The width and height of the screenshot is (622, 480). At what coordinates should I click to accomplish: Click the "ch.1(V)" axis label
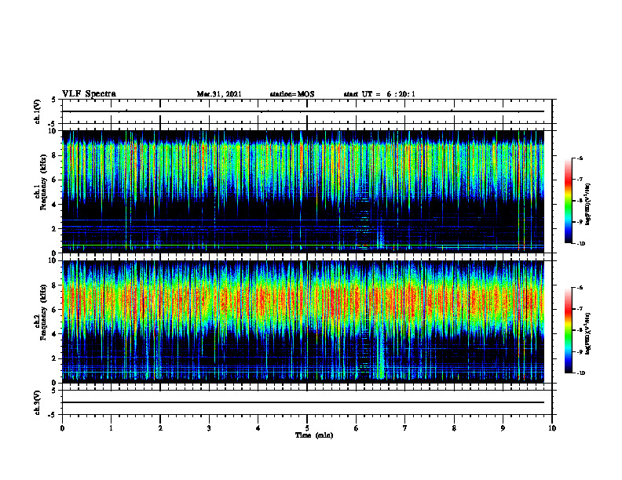(38, 111)
